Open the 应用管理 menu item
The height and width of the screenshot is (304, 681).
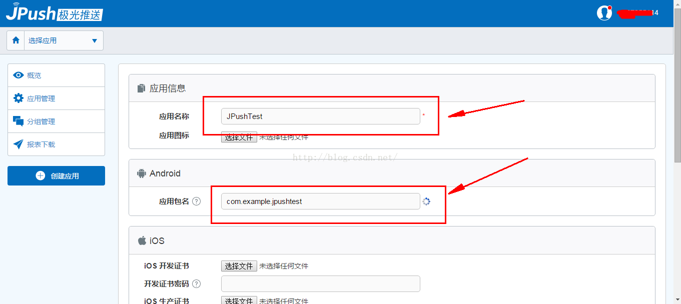coord(56,98)
